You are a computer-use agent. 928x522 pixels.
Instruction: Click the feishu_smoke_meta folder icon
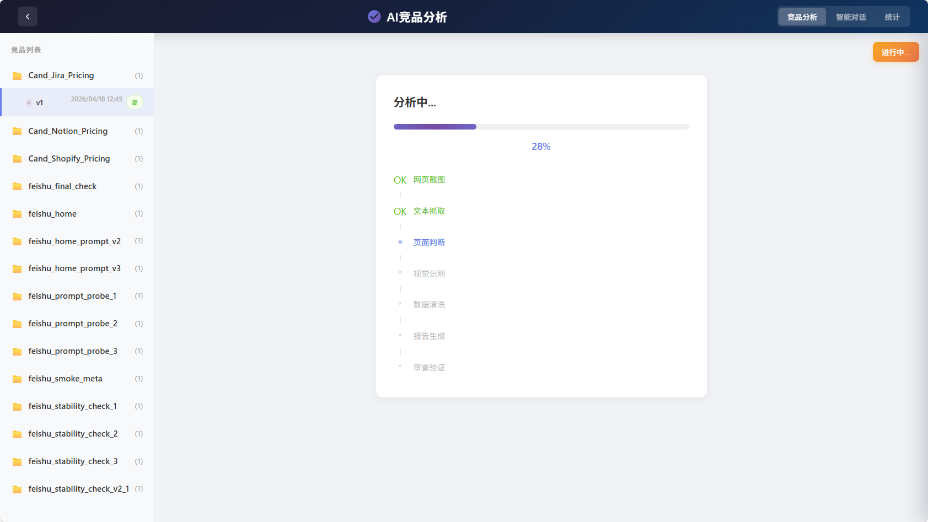click(x=17, y=379)
